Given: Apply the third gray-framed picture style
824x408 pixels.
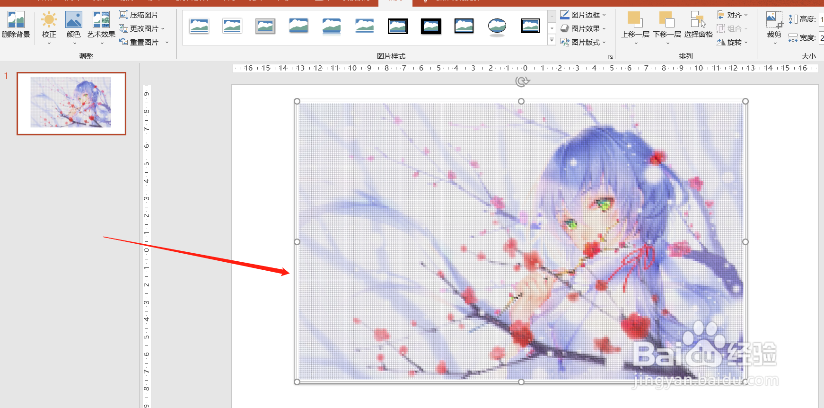Looking at the screenshot, I should coord(265,26).
